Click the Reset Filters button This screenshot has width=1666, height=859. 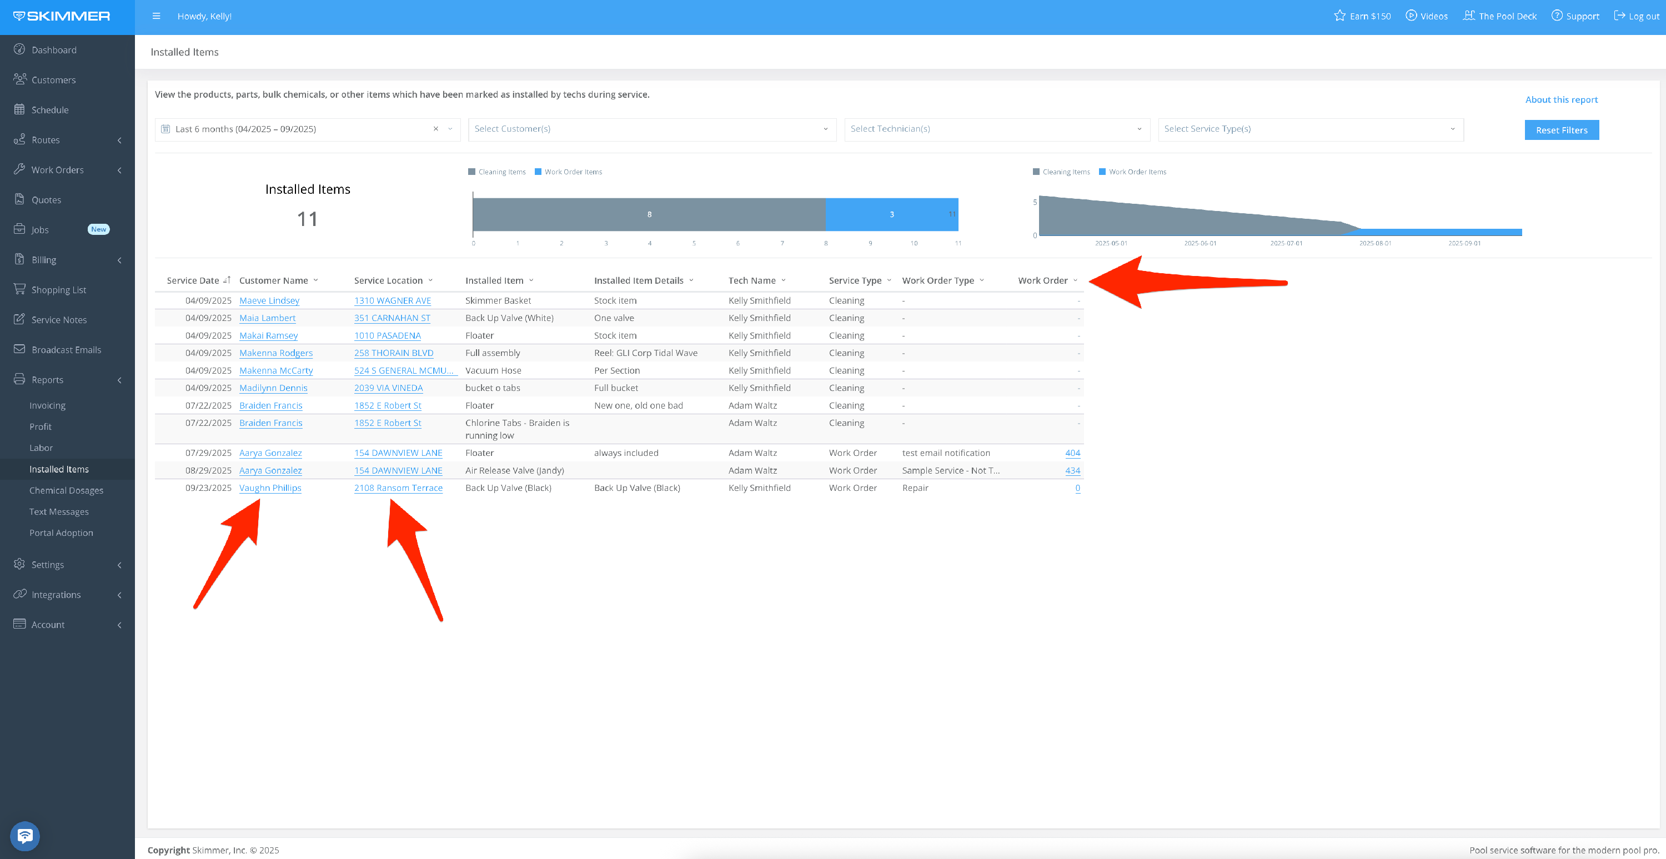click(1560, 130)
